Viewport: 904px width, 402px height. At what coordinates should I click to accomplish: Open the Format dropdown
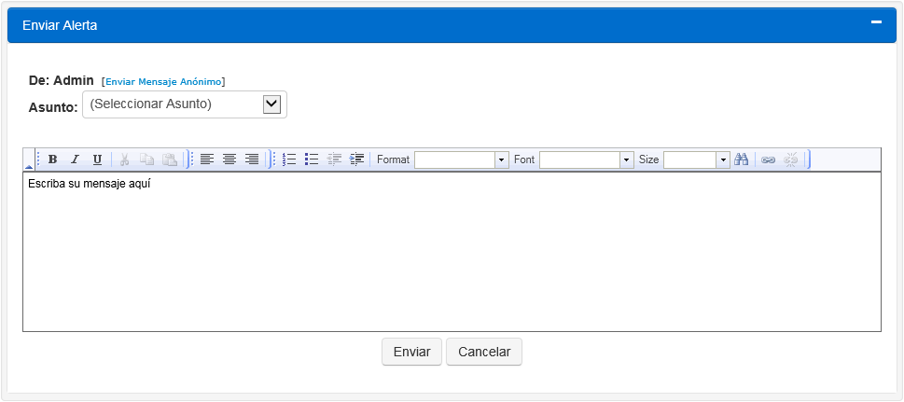pyautogui.click(x=501, y=160)
